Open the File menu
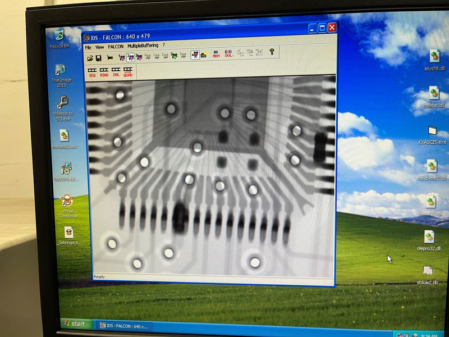Screen dimensions: 449x337 point(89,47)
